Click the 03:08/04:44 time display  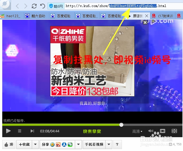tap(50, 131)
